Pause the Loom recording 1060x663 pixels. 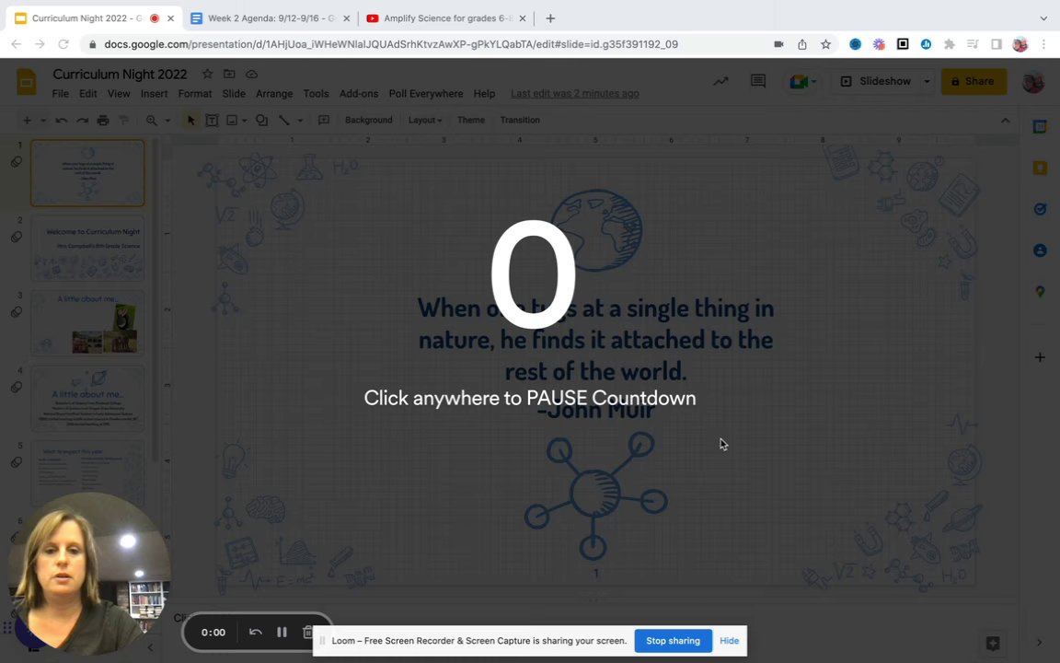(282, 632)
